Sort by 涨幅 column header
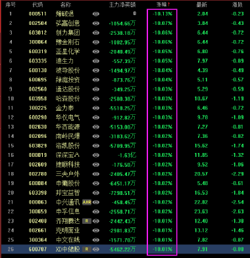Image resolution: width=250 pixels, height=258 pixels. pyautogui.click(x=162, y=5)
